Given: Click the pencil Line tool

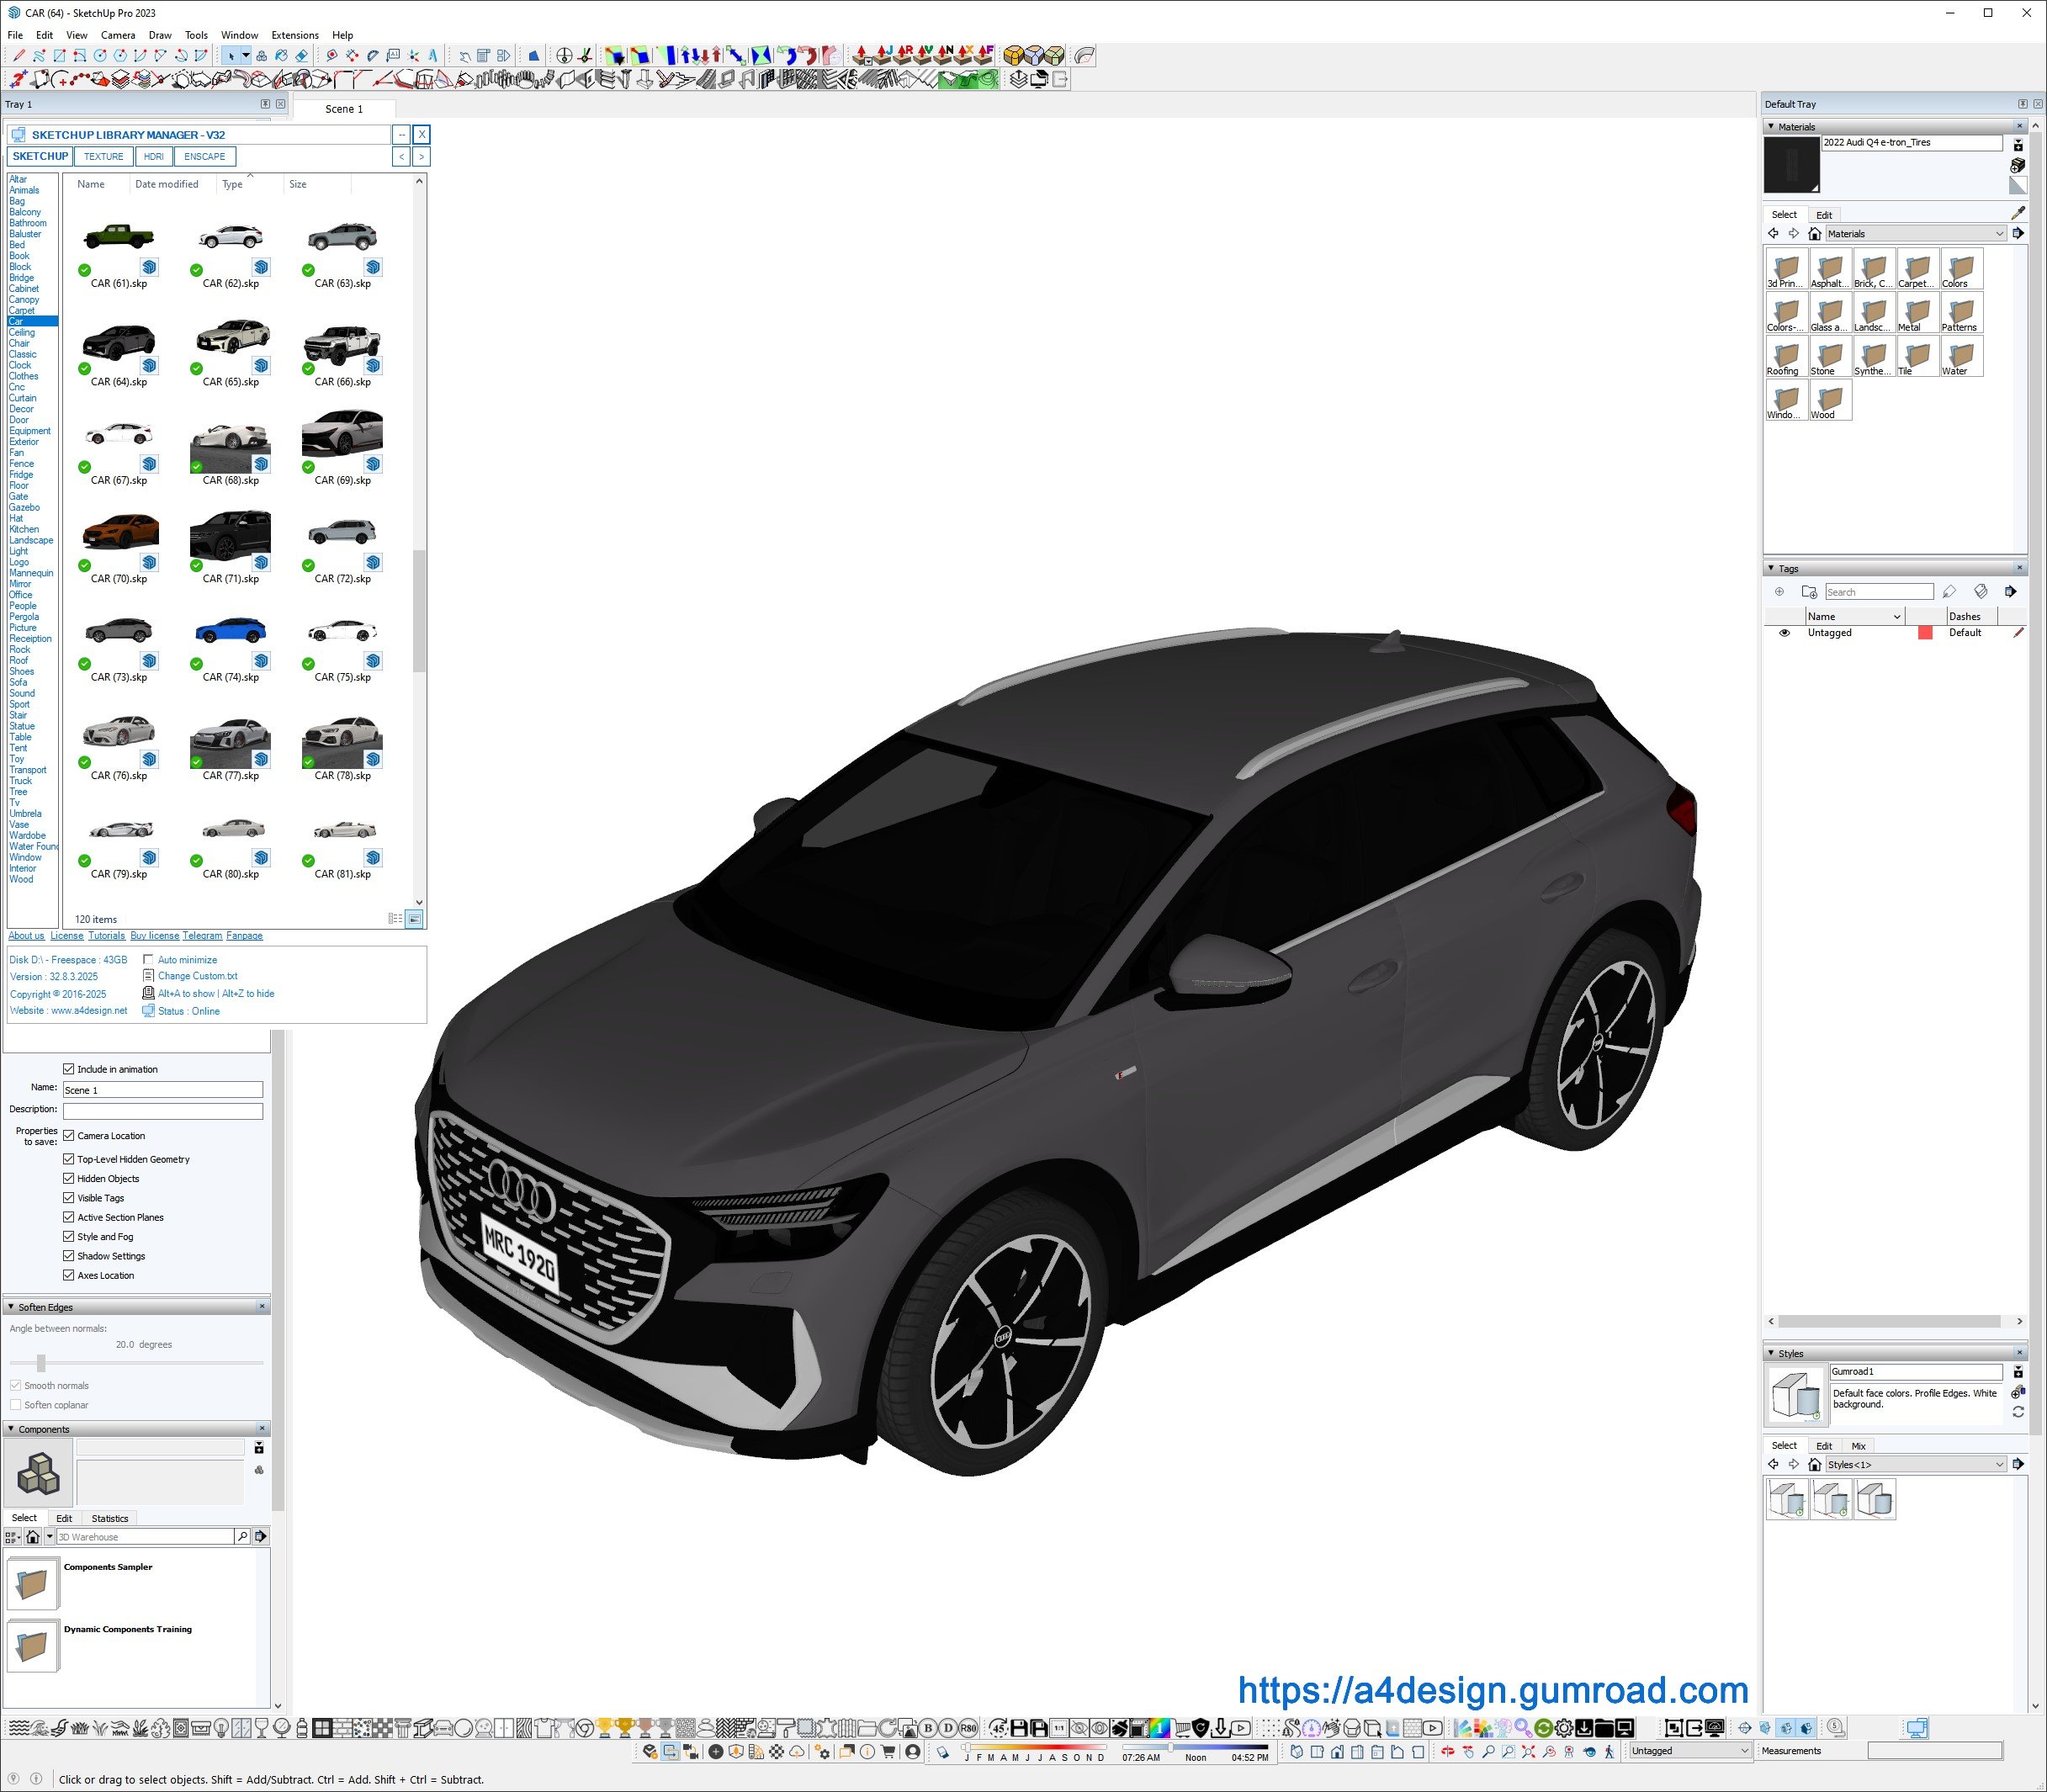Looking at the screenshot, I should (18, 57).
